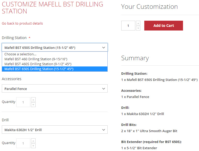
Task: Click the Accessories dropdown chevron arrow
Action: pos(104,89)
